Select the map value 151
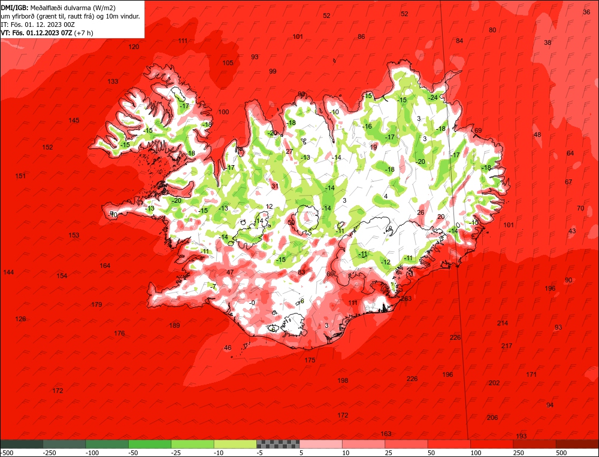This screenshot has width=599, height=457. 20,176
